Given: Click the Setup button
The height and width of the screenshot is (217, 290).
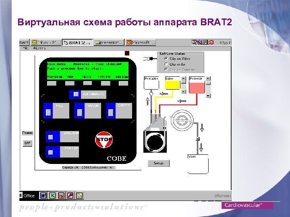Looking at the screenshot, I should click(x=159, y=163).
